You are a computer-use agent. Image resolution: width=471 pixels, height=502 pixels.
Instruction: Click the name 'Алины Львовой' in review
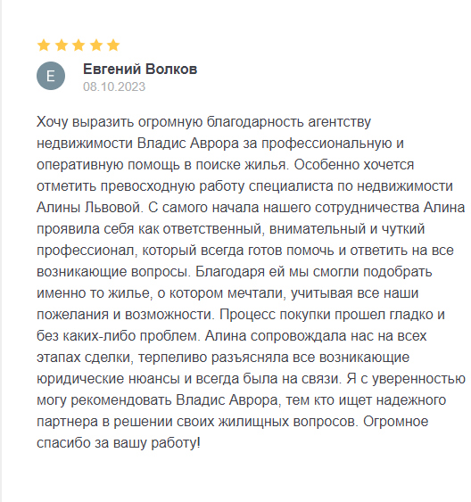coord(88,208)
